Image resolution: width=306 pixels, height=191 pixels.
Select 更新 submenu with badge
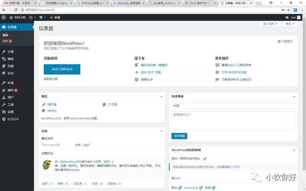pos(7,41)
